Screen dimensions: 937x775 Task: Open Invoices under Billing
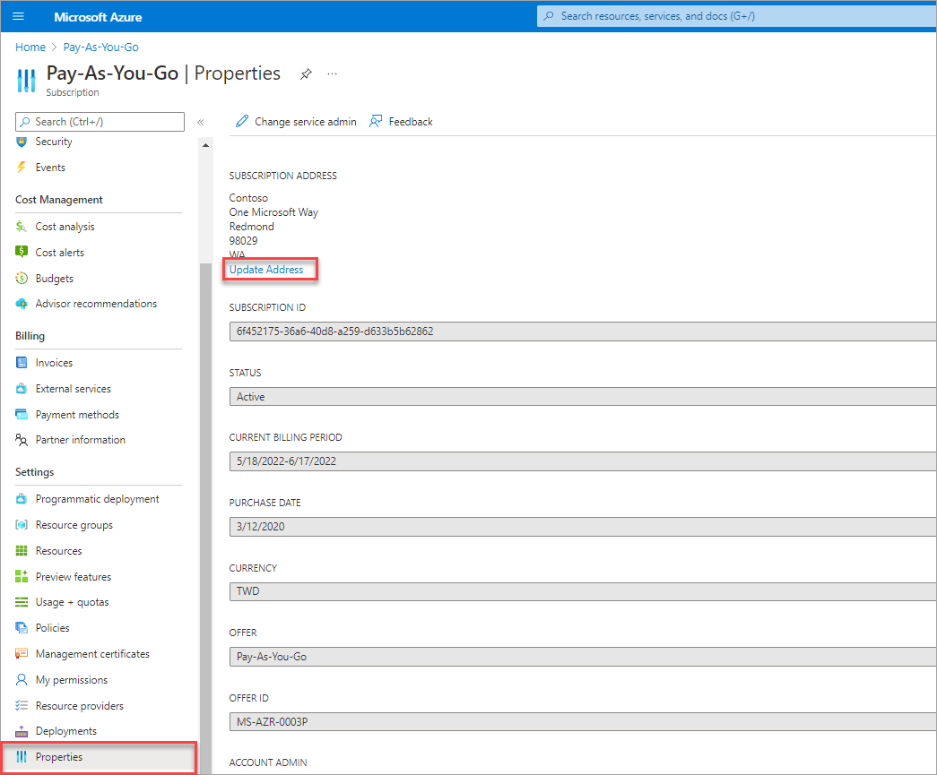(54, 363)
